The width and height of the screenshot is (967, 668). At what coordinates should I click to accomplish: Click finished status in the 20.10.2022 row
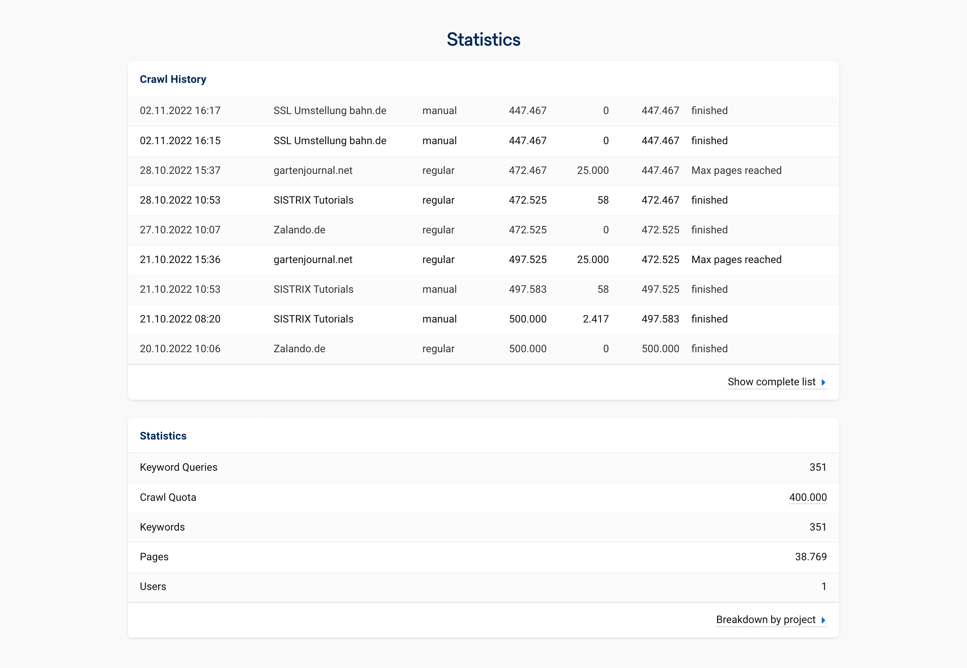709,348
